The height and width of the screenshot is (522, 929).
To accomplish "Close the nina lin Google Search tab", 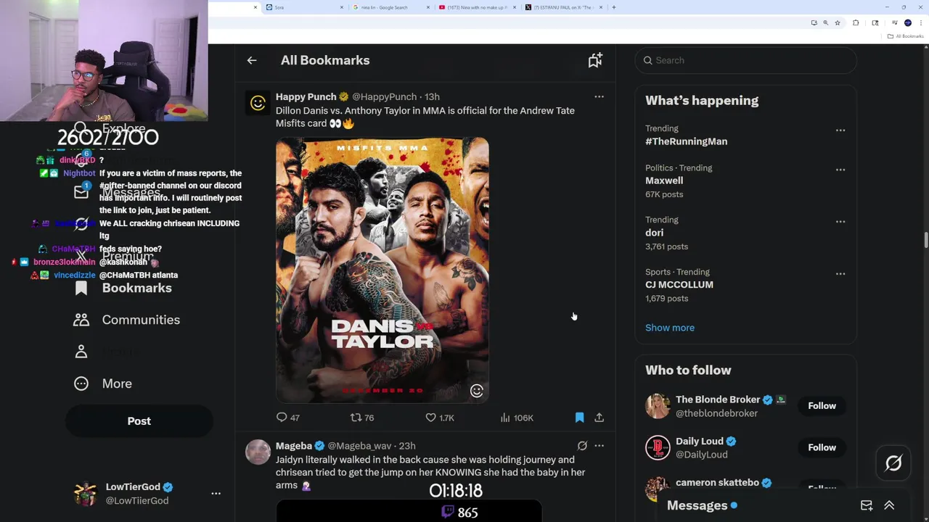I will coord(428,7).
